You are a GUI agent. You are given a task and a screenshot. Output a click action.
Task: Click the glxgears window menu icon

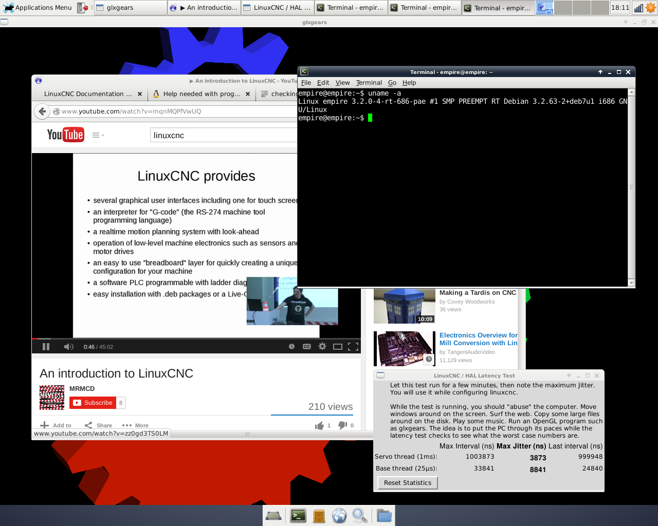(5, 22)
